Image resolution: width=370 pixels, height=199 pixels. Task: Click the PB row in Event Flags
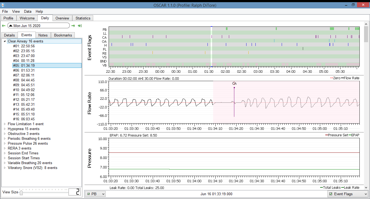pyautogui.click(x=234, y=29)
